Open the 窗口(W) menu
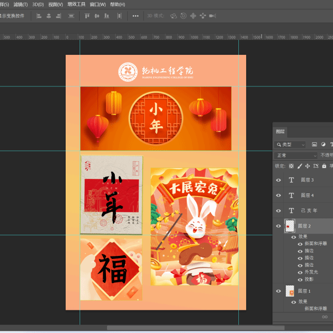Image resolution: width=333 pixels, height=333 pixels. pos(97,4)
